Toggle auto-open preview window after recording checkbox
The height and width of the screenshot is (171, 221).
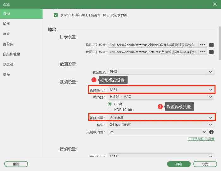click(x=56, y=15)
